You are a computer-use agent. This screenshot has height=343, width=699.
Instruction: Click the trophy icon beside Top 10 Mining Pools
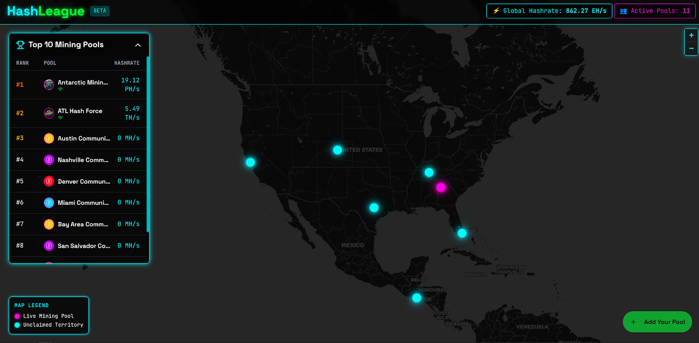(20, 45)
